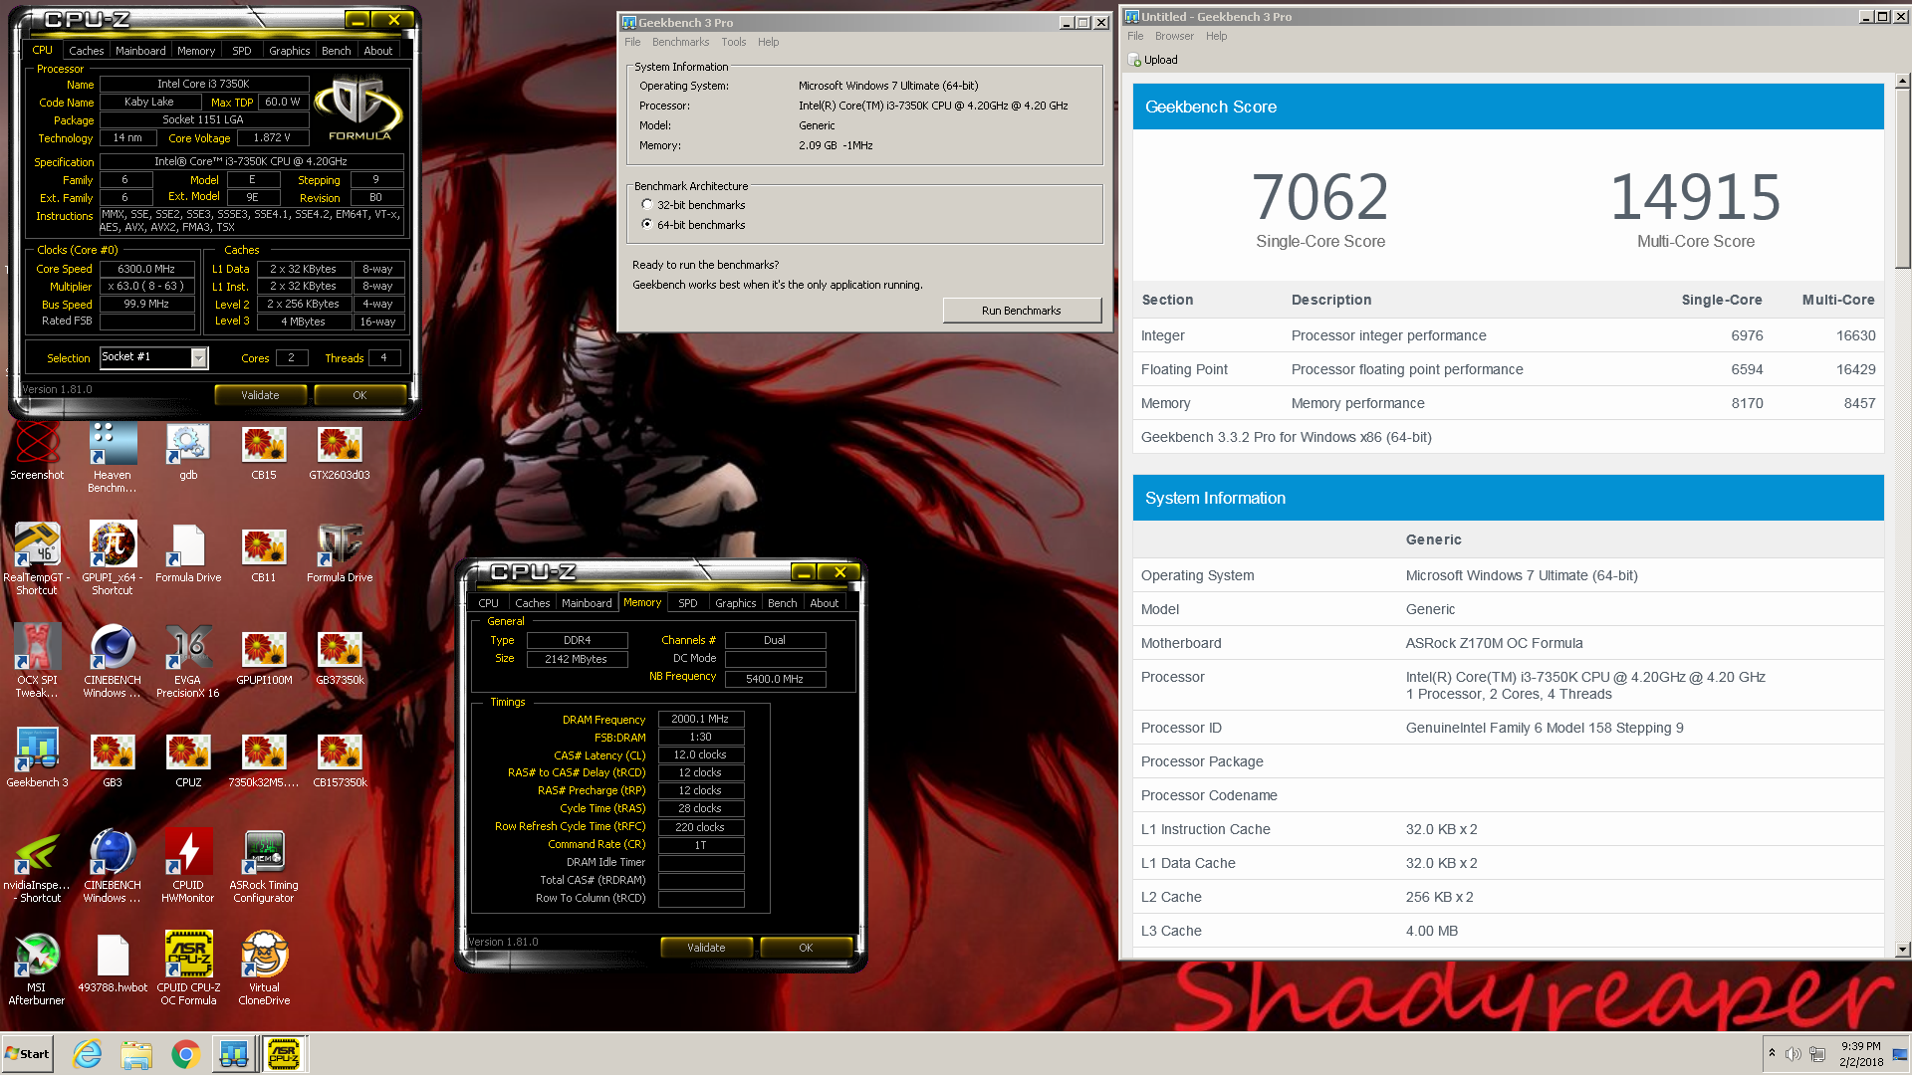
Task: Open Internet Explorer in the taskbar
Action: [88, 1054]
